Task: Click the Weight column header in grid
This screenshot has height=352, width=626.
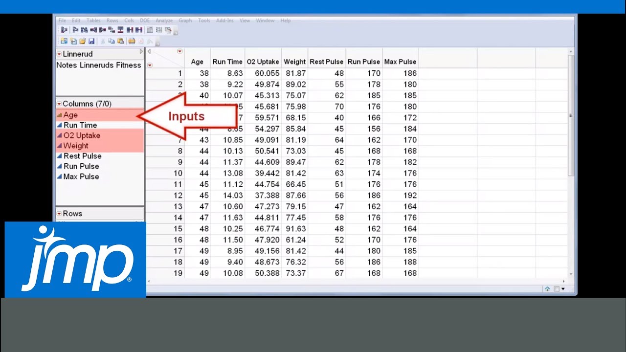Action: point(294,62)
